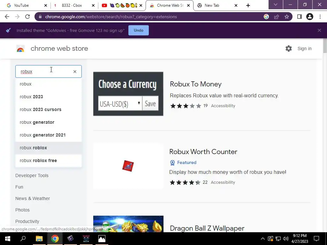Click Chrome icon in the taskbar
The height and width of the screenshot is (245, 327).
[55, 239]
